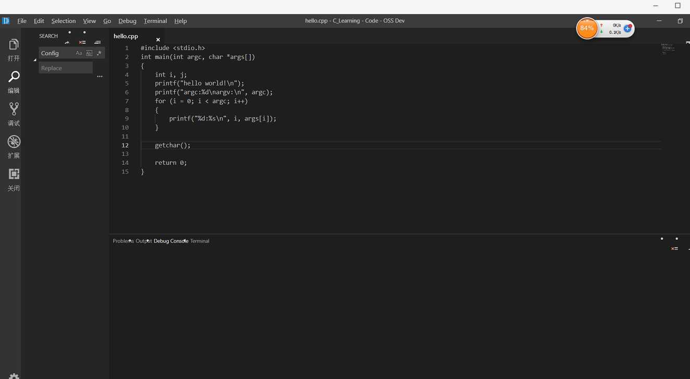Open the Extensions icon labeled 关闭
This screenshot has width=690, height=379.
pyautogui.click(x=14, y=174)
